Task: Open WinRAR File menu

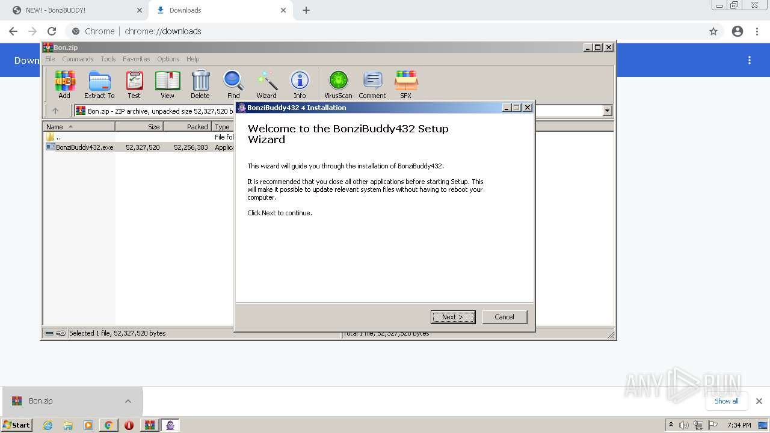Action: (50, 59)
